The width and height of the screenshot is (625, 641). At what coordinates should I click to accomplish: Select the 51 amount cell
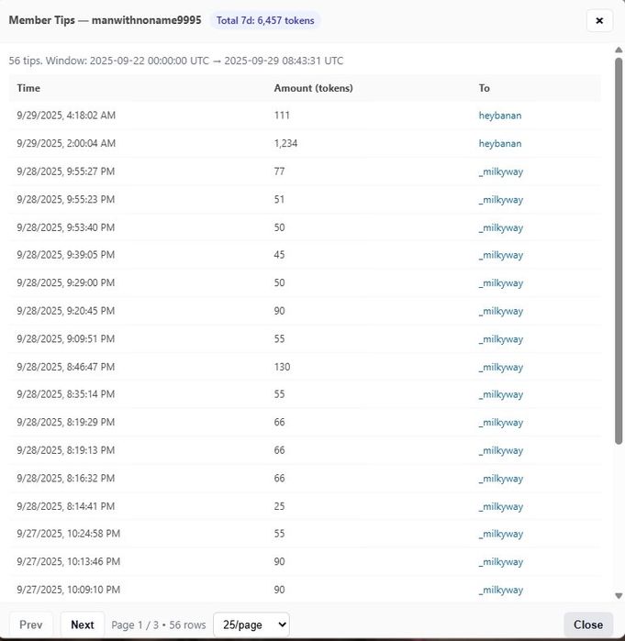tap(279, 200)
